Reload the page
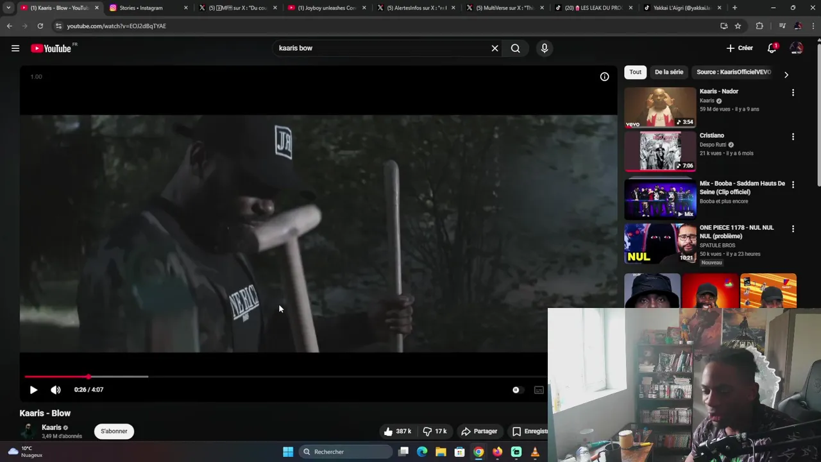821x462 pixels. (x=40, y=26)
